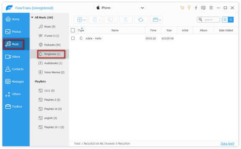Click the register key icon
This screenshot has width=241, height=149.
click(189, 8)
